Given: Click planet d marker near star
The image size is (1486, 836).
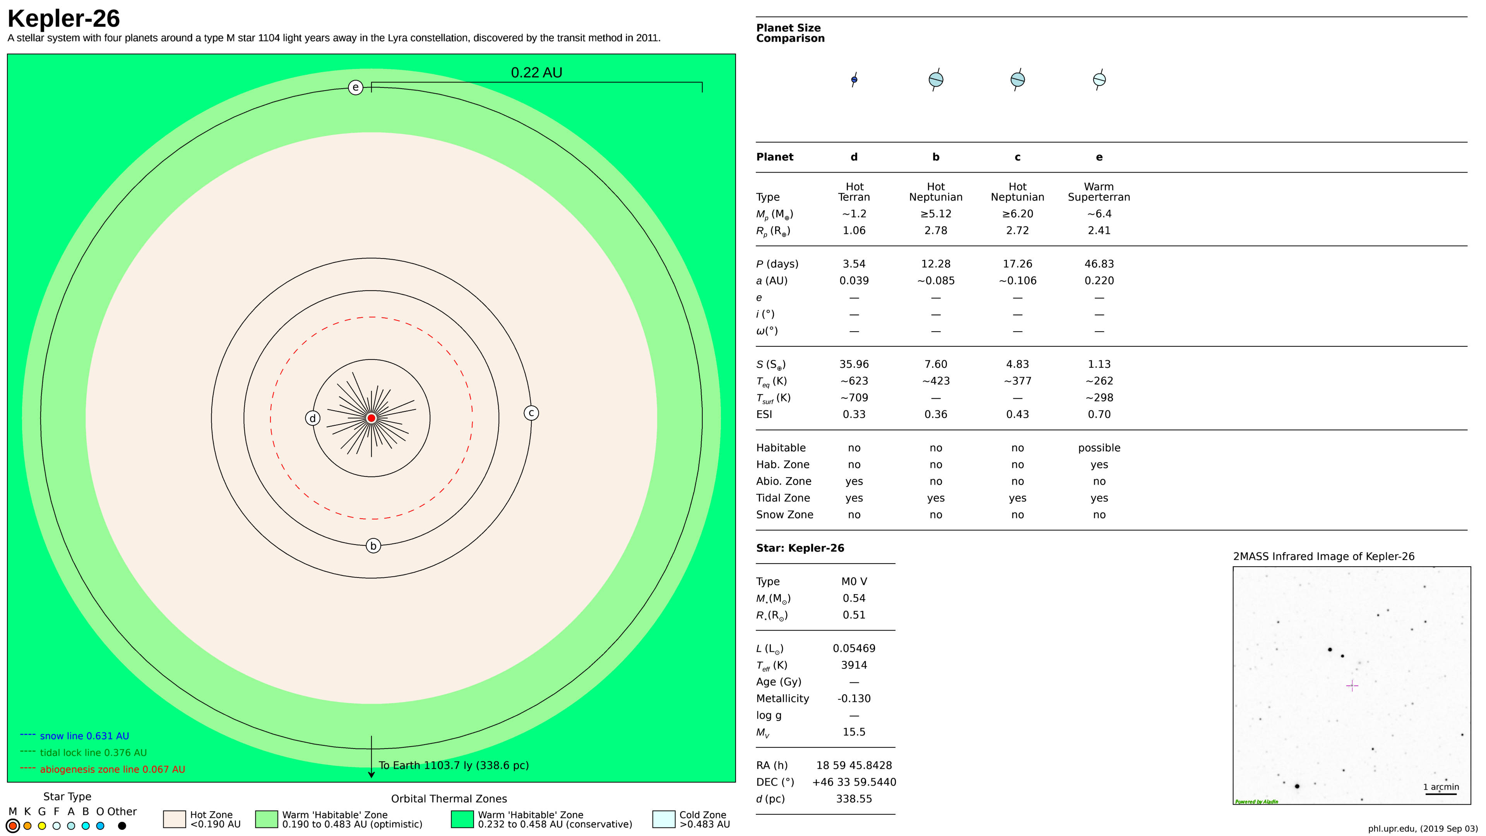Looking at the screenshot, I should [x=312, y=418].
